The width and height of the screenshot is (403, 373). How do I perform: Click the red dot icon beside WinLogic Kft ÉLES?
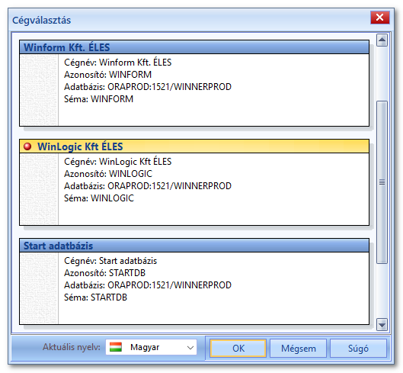click(27, 146)
